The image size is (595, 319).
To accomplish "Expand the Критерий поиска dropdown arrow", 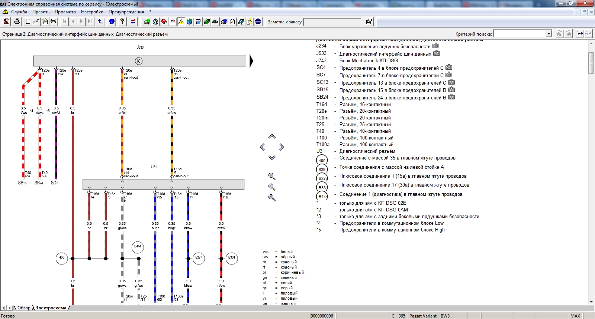I will point(549,34).
